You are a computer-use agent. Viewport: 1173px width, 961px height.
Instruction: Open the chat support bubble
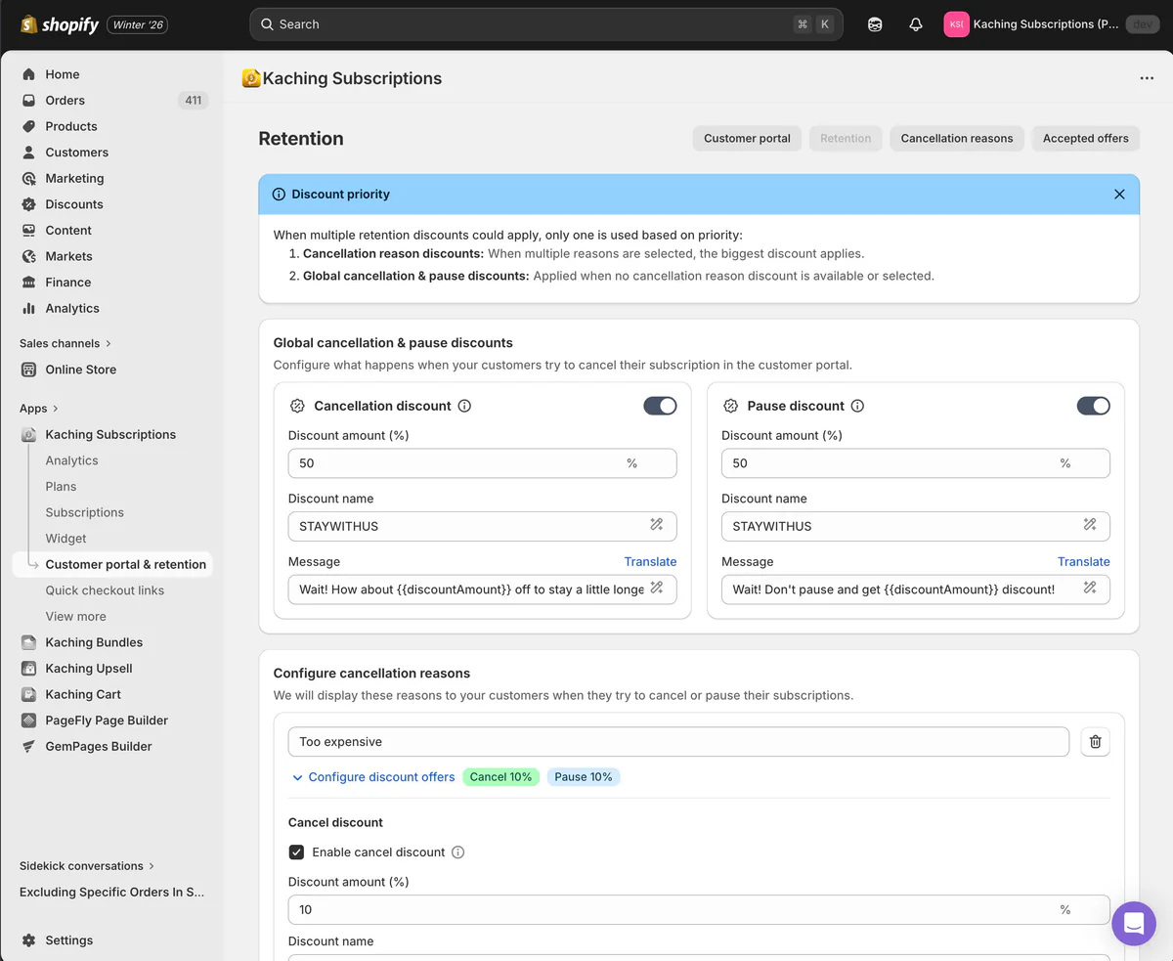1134,923
